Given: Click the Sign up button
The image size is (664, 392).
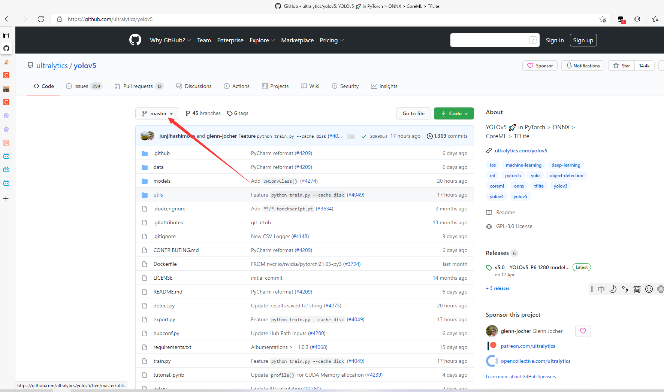Looking at the screenshot, I should 583,40.
